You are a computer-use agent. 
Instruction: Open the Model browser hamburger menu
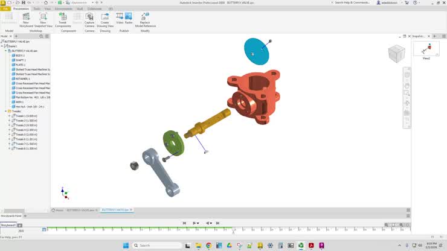pyautogui.click(x=47, y=36)
